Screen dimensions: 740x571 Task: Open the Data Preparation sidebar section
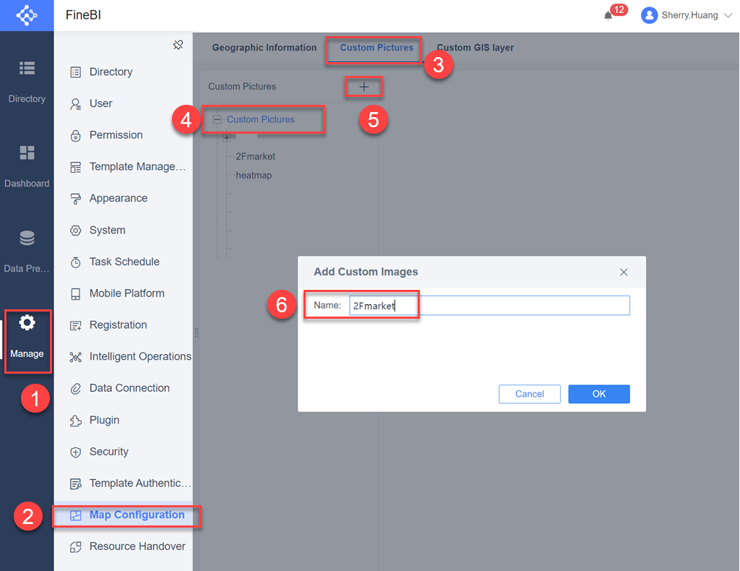pyautogui.click(x=27, y=252)
